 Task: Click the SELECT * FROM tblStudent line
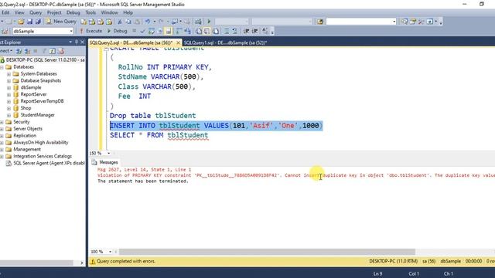[159, 135]
